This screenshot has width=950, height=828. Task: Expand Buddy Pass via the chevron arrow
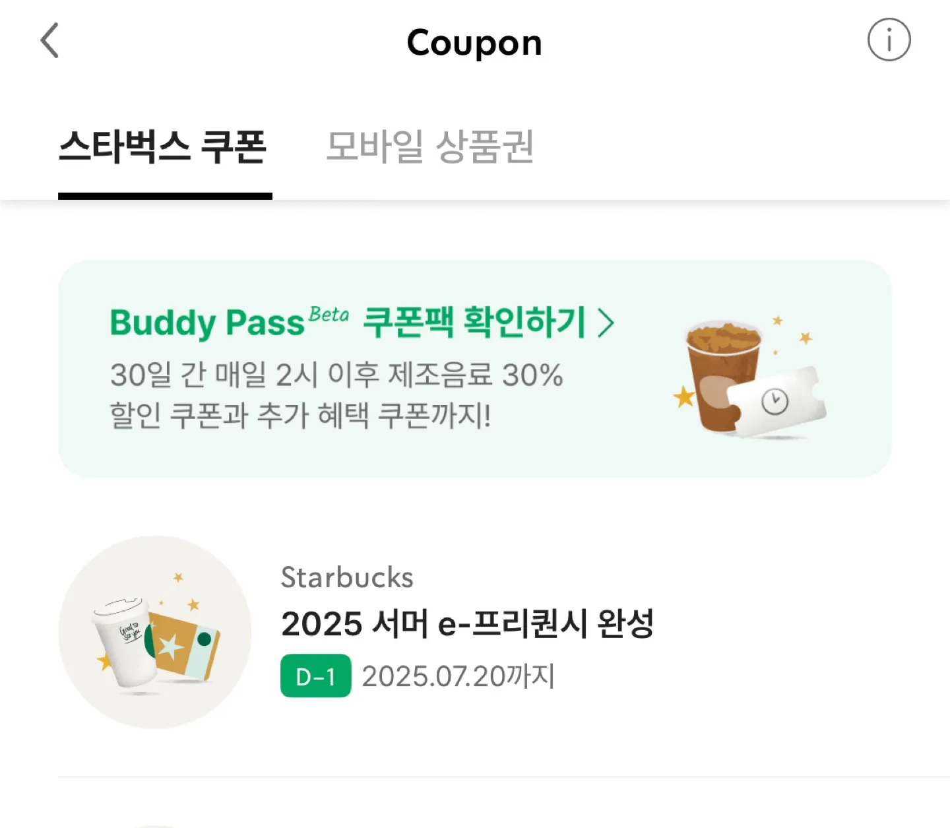606,323
